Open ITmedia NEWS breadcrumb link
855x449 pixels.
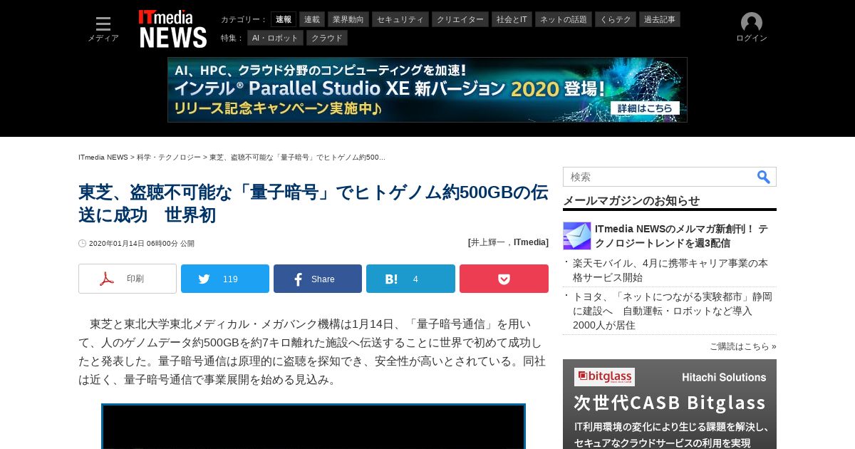103,157
